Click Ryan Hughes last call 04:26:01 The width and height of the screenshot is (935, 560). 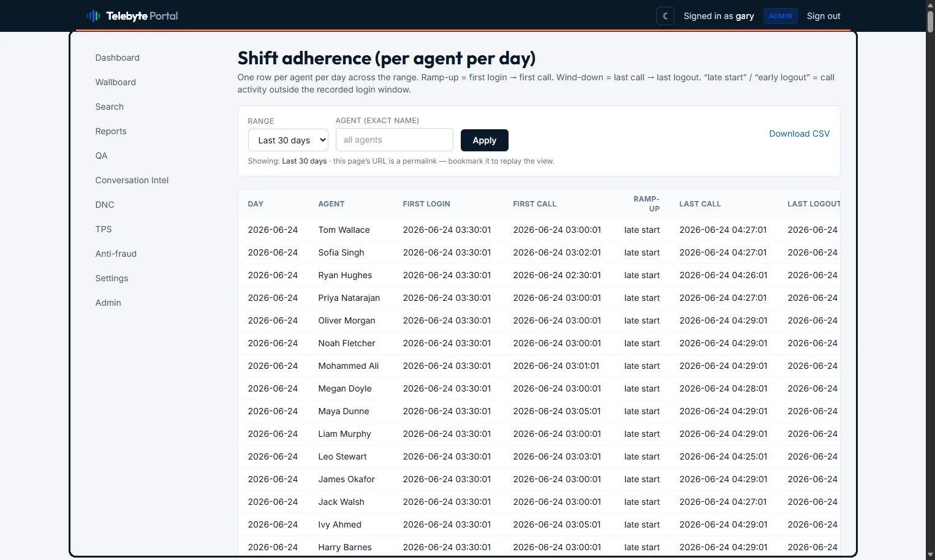[x=723, y=275]
